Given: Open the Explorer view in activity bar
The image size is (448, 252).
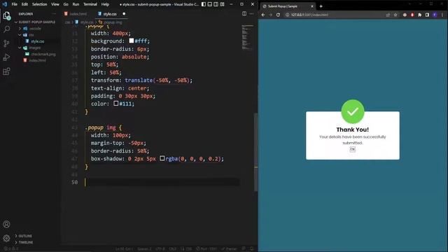Looking at the screenshot, I should (6, 15).
